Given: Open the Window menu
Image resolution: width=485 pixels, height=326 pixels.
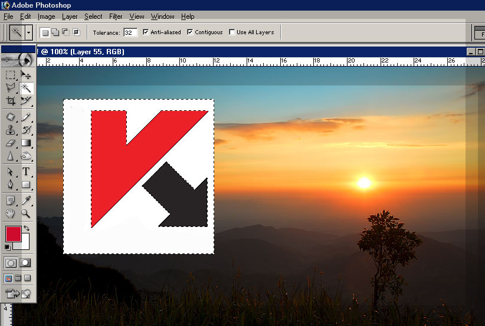Looking at the screenshot, I should tap(162, 17).
